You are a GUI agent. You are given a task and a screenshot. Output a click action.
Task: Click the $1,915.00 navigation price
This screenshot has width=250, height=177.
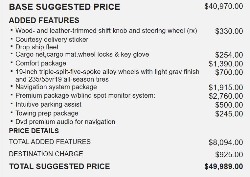pyautogui.click(x=226, y=88)
